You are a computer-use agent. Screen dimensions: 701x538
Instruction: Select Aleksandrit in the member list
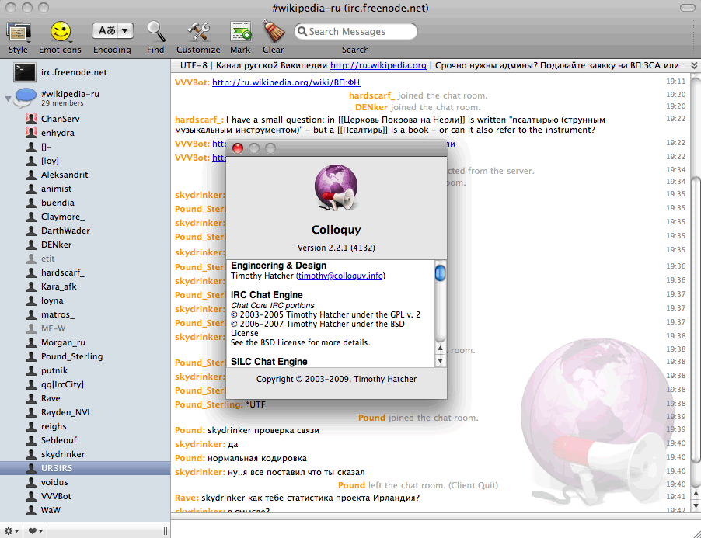(85, 175)
